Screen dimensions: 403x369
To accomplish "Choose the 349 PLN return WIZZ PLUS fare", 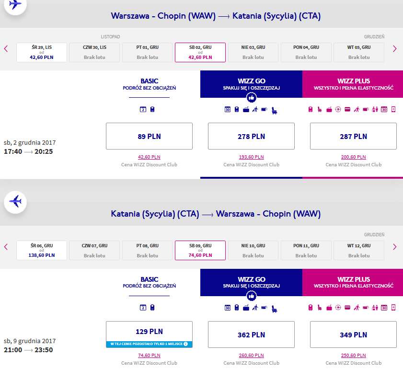I will pos(353,334).
